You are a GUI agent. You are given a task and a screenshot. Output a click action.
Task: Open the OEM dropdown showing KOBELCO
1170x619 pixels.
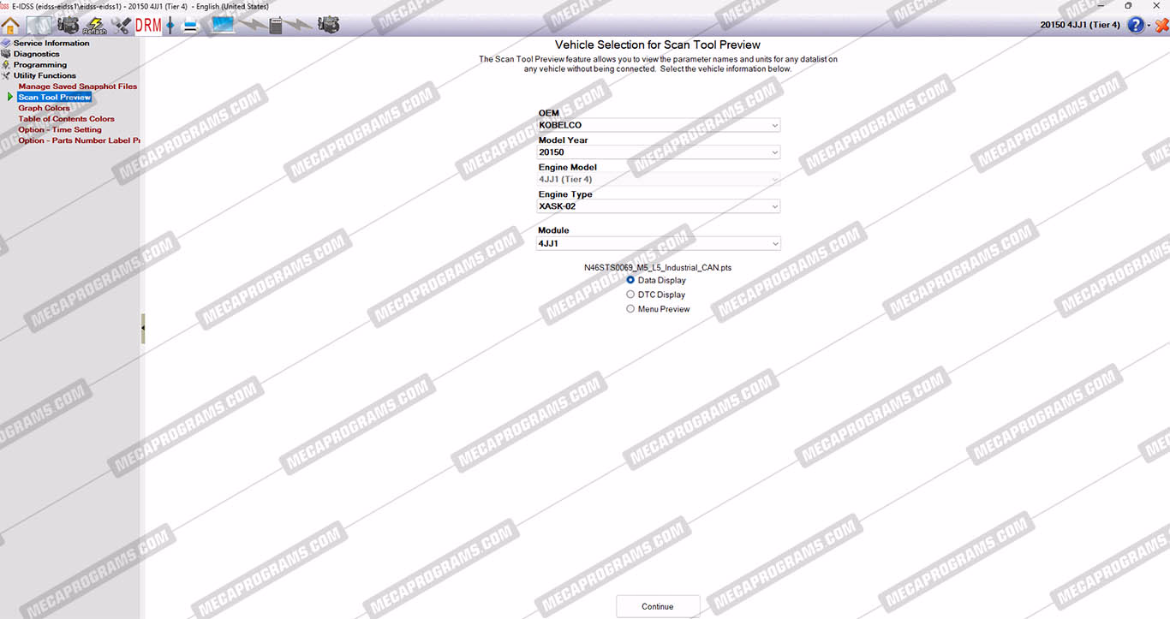point(659,125)
